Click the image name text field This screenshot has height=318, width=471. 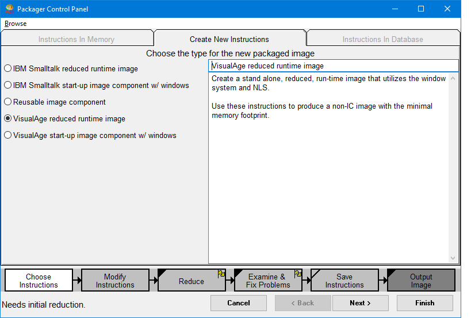pos(333,66)
